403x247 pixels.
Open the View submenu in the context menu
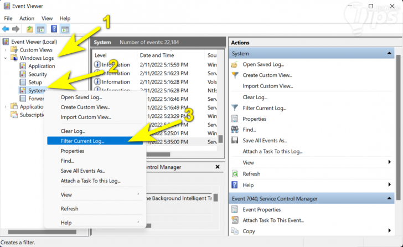coord(95,194)
